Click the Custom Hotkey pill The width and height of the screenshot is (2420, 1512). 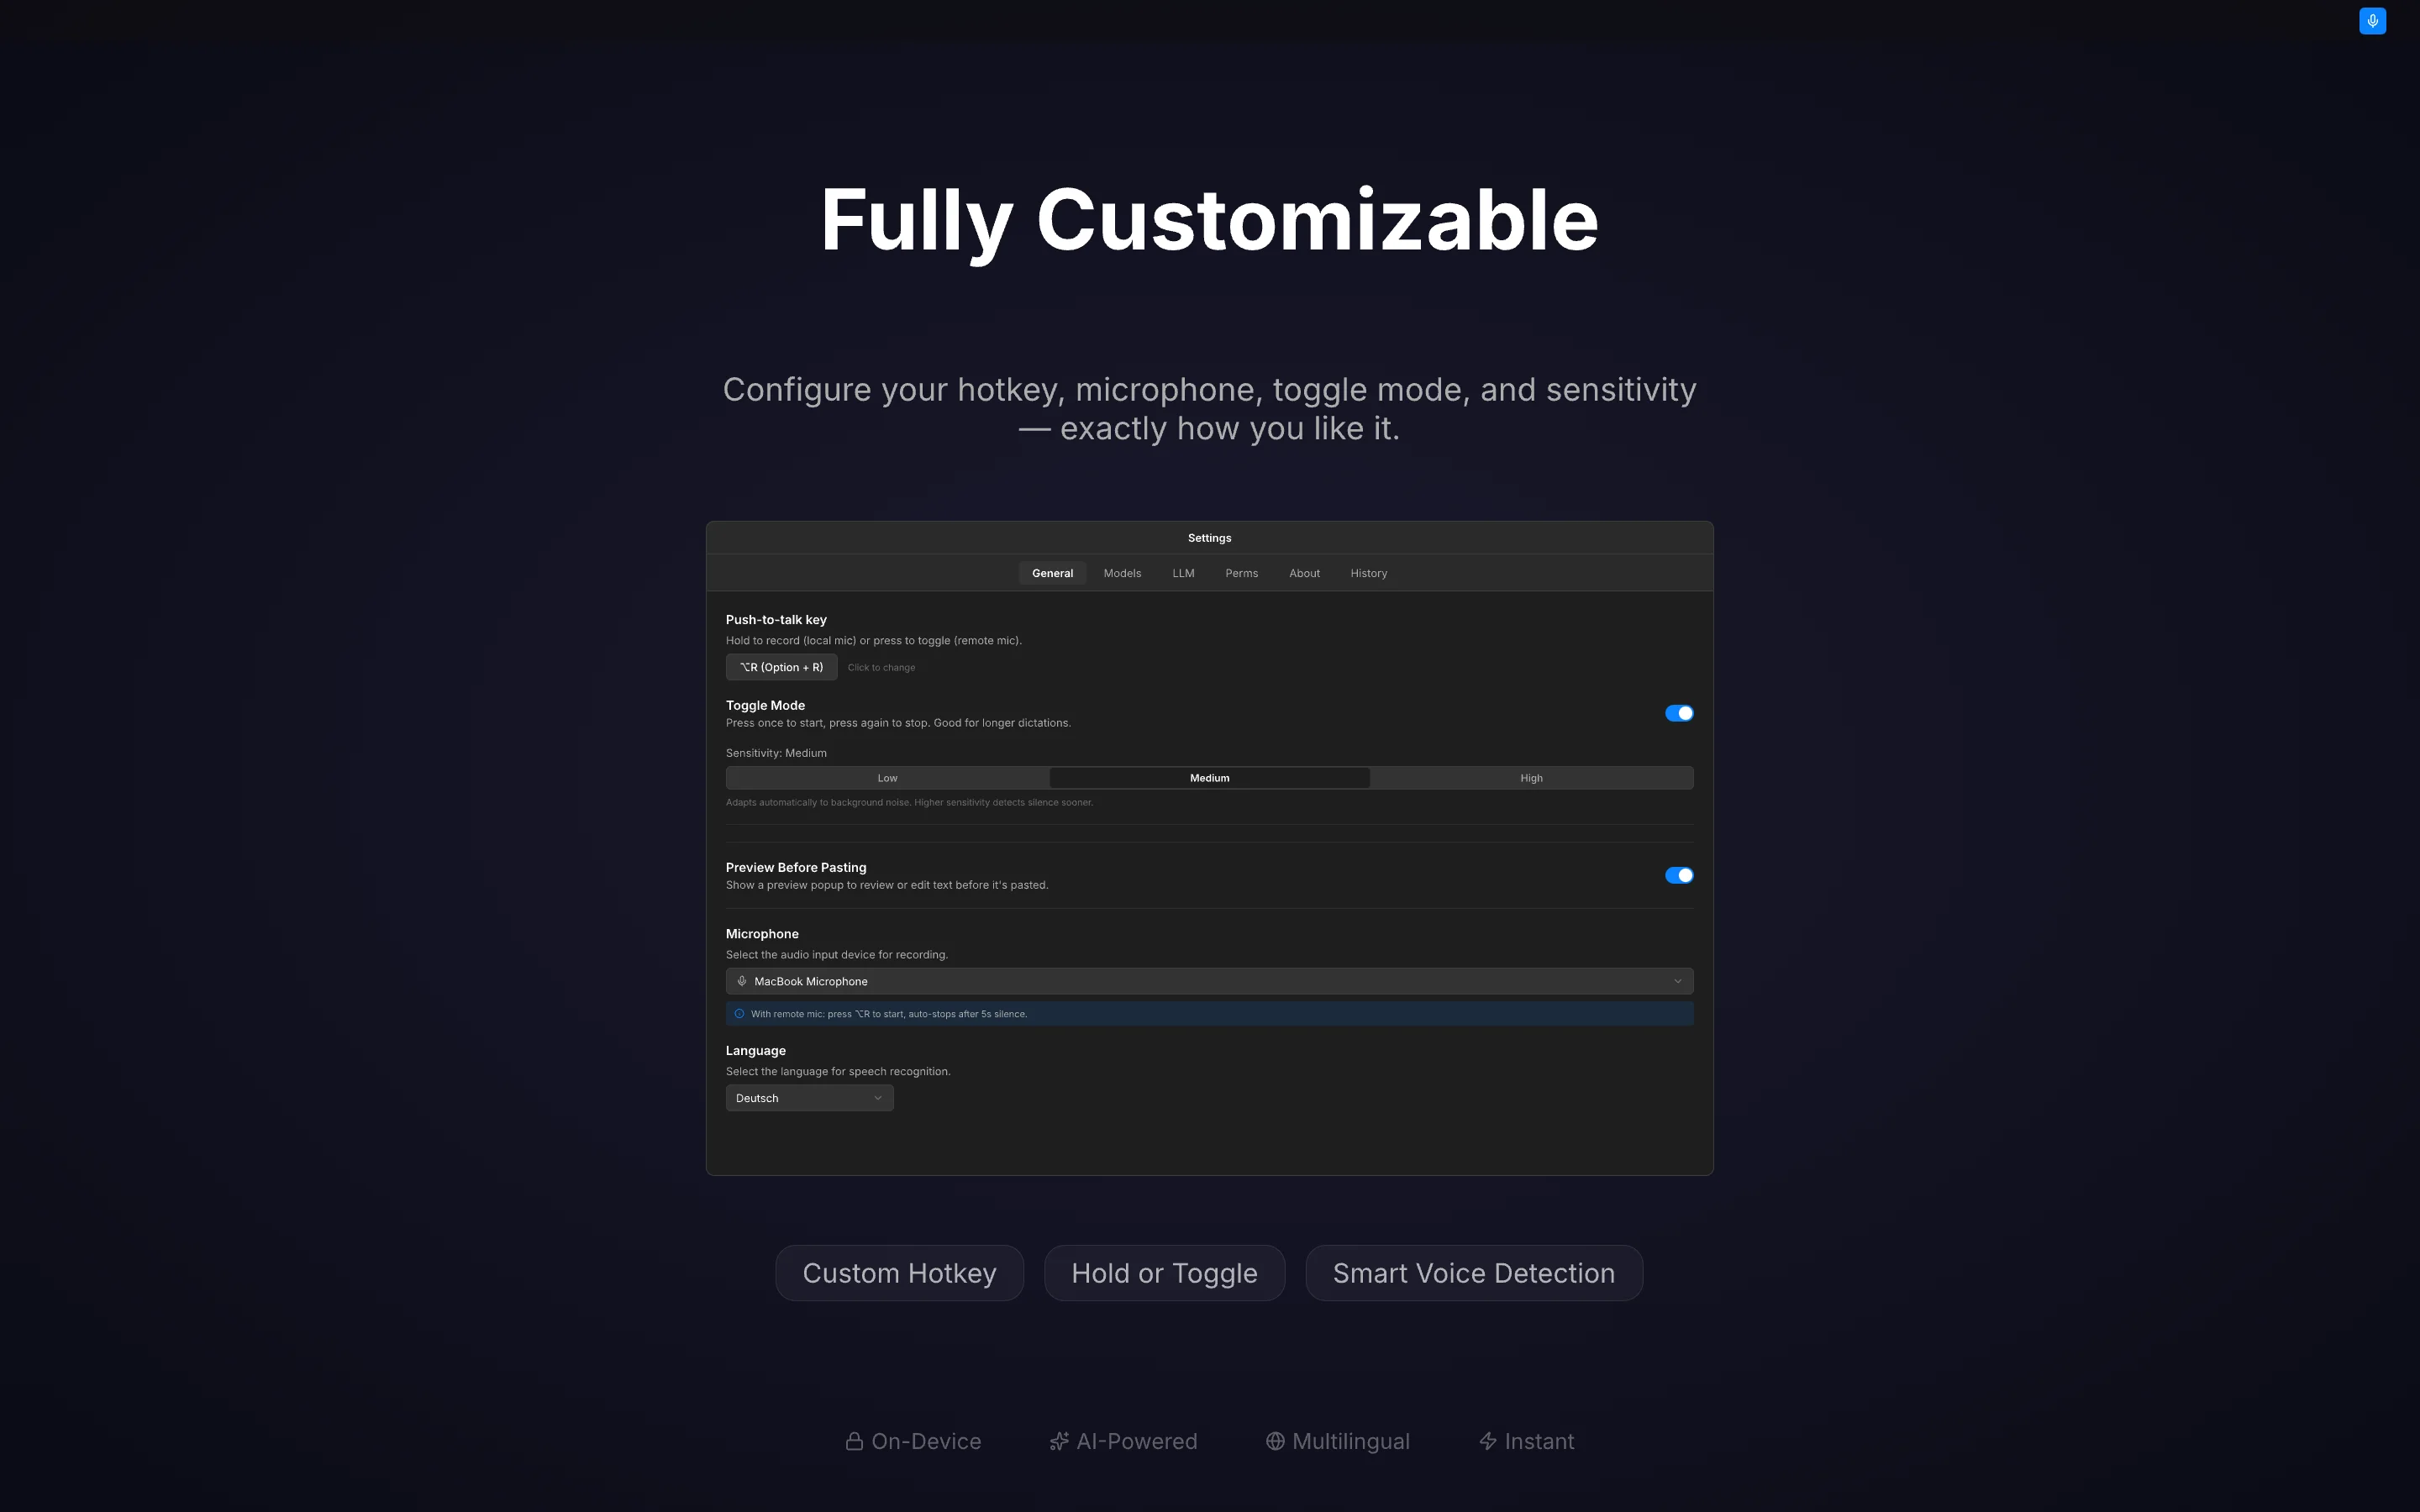(x=898, y=1272)
